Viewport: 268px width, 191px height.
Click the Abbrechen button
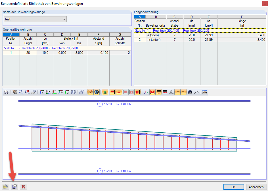256,187
